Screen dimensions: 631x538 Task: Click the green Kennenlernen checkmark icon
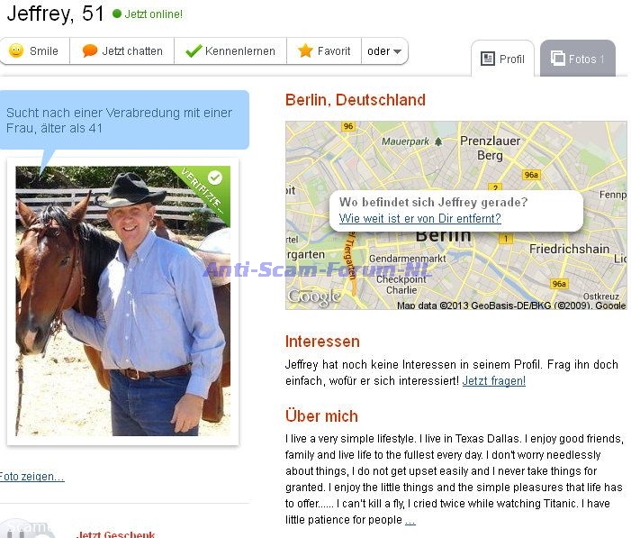coord(194,50)
